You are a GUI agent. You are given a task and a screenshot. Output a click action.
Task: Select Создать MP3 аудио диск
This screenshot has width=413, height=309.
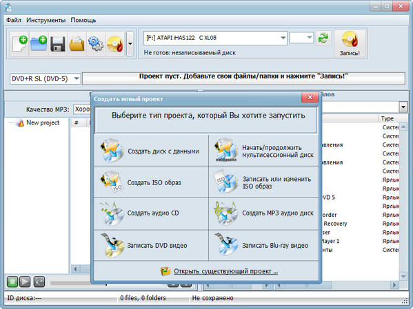tap(263, 213)
